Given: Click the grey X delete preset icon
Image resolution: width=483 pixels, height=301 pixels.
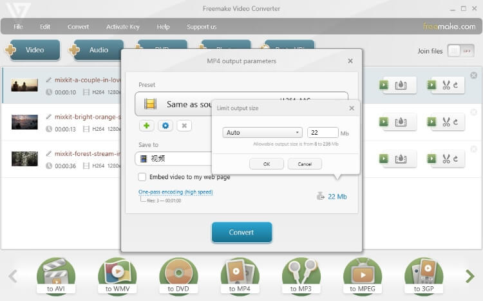Looking at the screenshot, I should coord(184,126).
